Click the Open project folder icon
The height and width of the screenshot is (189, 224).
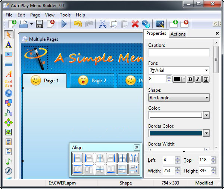point(24,24)
